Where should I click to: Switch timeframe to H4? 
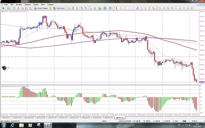point(180,8)
